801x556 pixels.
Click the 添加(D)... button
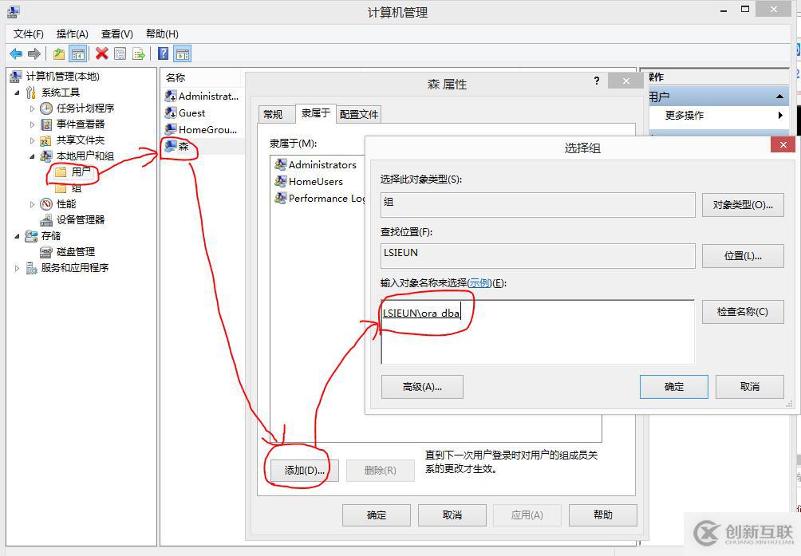[305, 470]
